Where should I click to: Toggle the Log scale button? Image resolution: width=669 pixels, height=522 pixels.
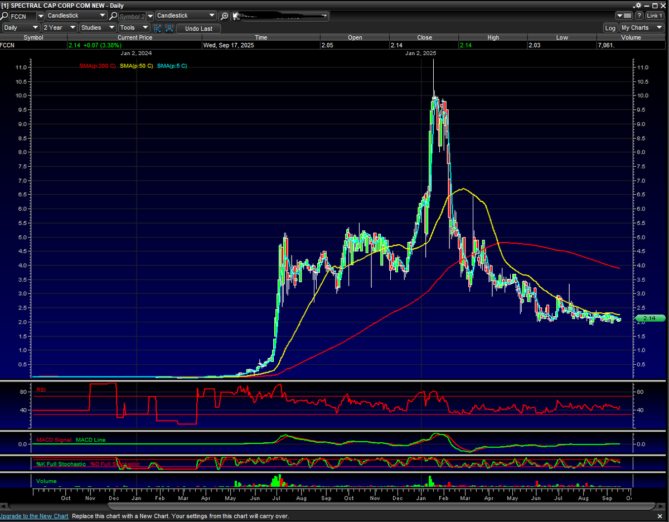pos(610,28)
